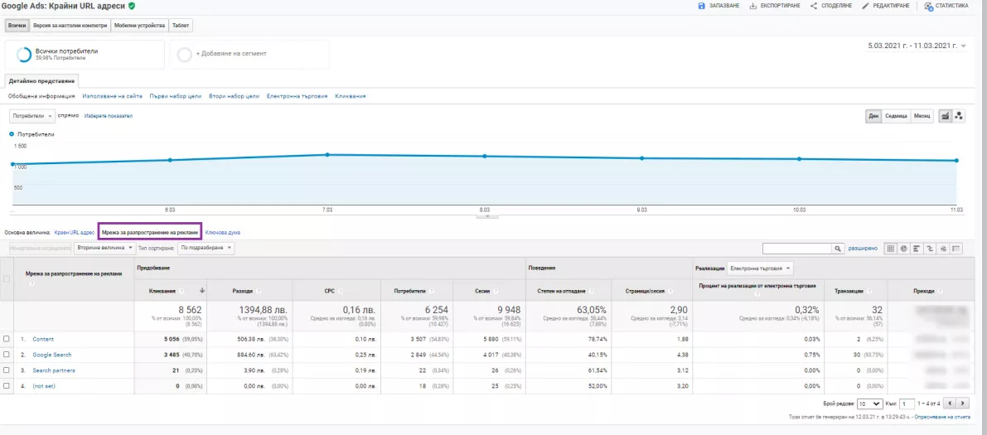Open the Електронна търговия report tab
Image resolution: width=987 pixels, height=435 pixels.
298,96
